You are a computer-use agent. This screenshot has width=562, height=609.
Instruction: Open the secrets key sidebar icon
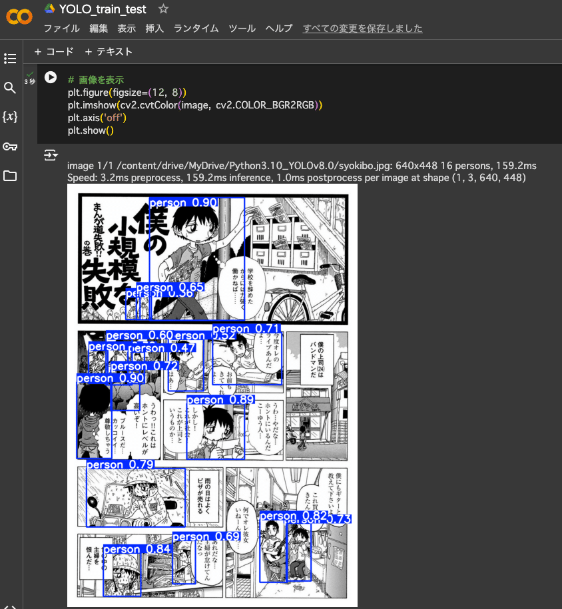pos(10,146)
